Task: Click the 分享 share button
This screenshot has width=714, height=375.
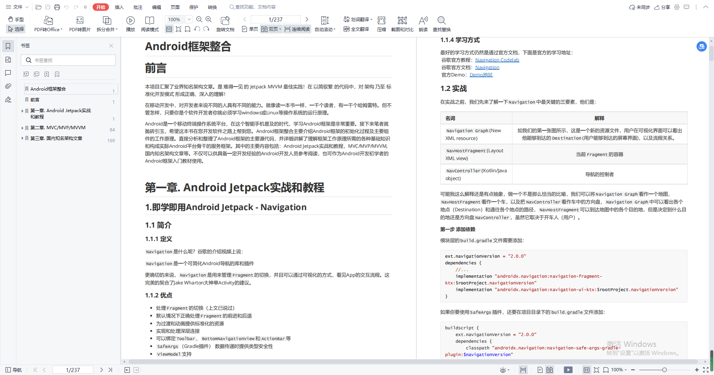Action: click(x=662, y=7)
